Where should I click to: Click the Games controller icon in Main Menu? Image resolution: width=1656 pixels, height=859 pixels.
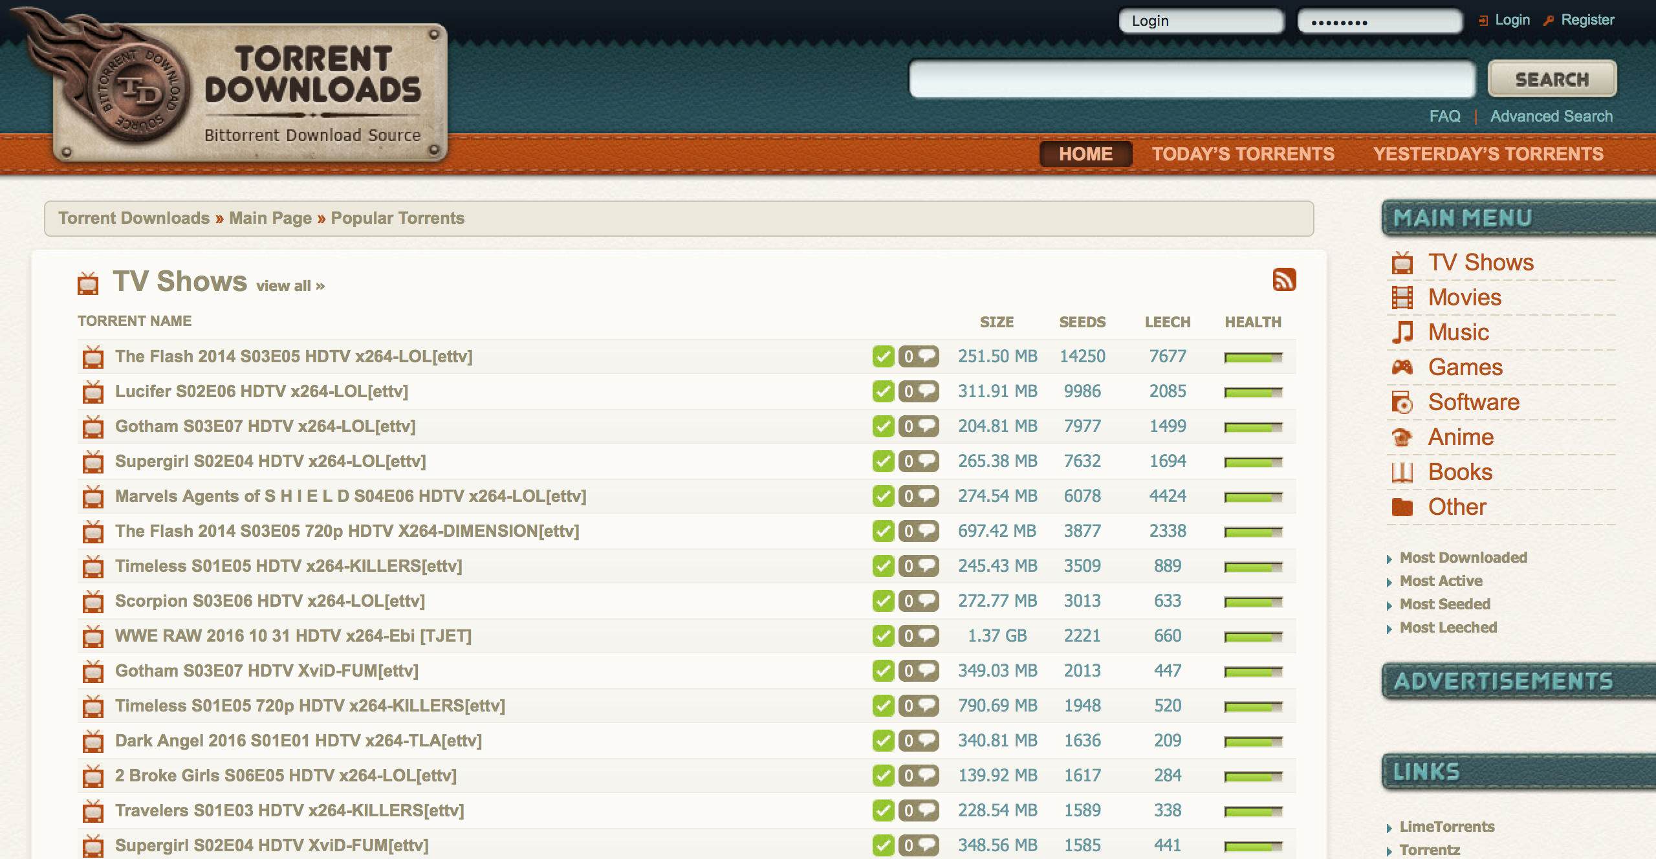1402,367
